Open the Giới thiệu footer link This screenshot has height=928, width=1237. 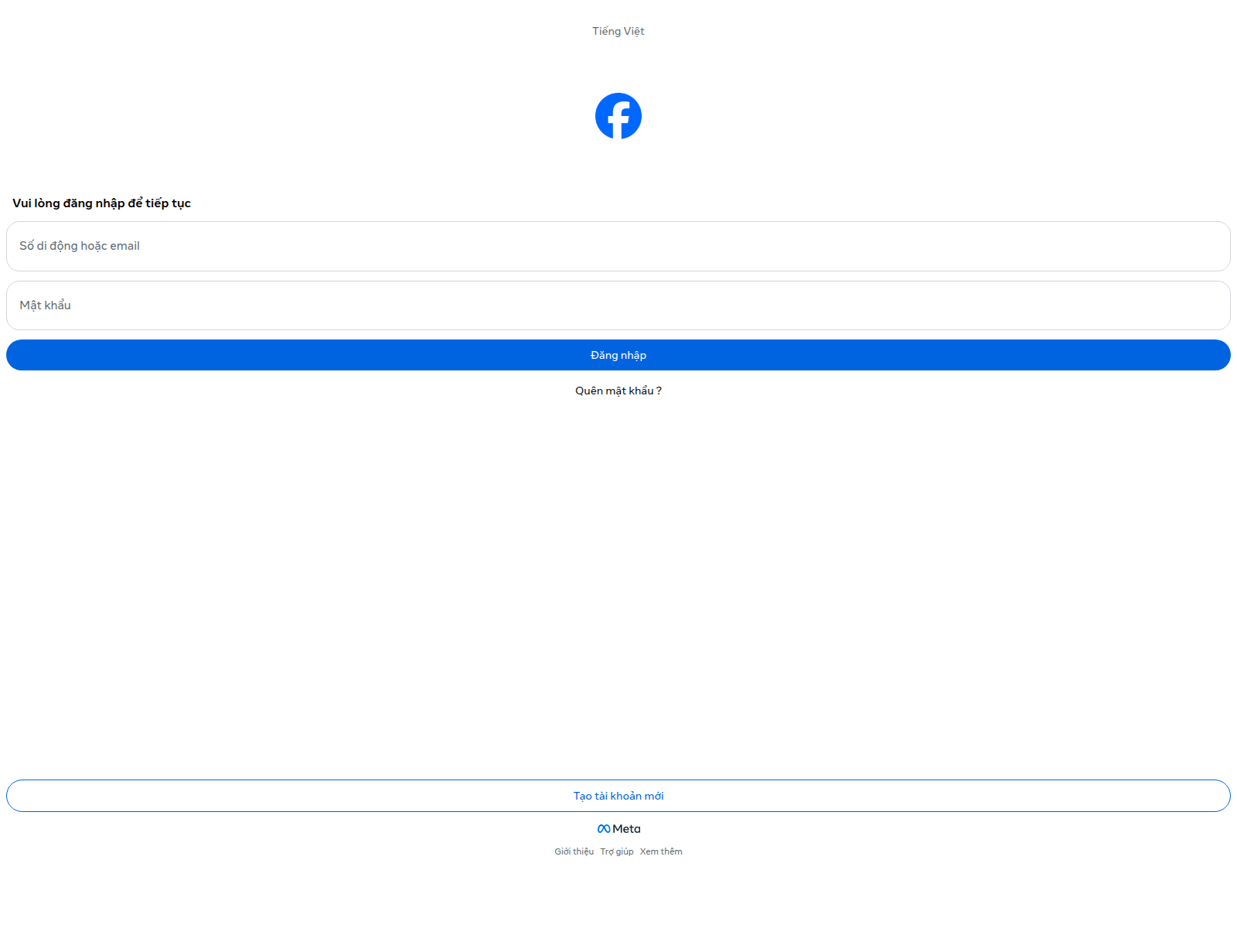pos(574,851)
